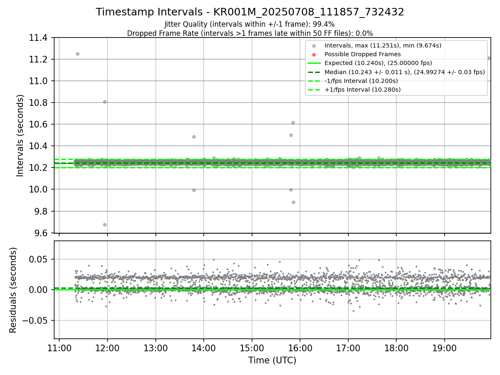
Task: Click legend entry Possible Dropped Frames
Action: (362, 54)
